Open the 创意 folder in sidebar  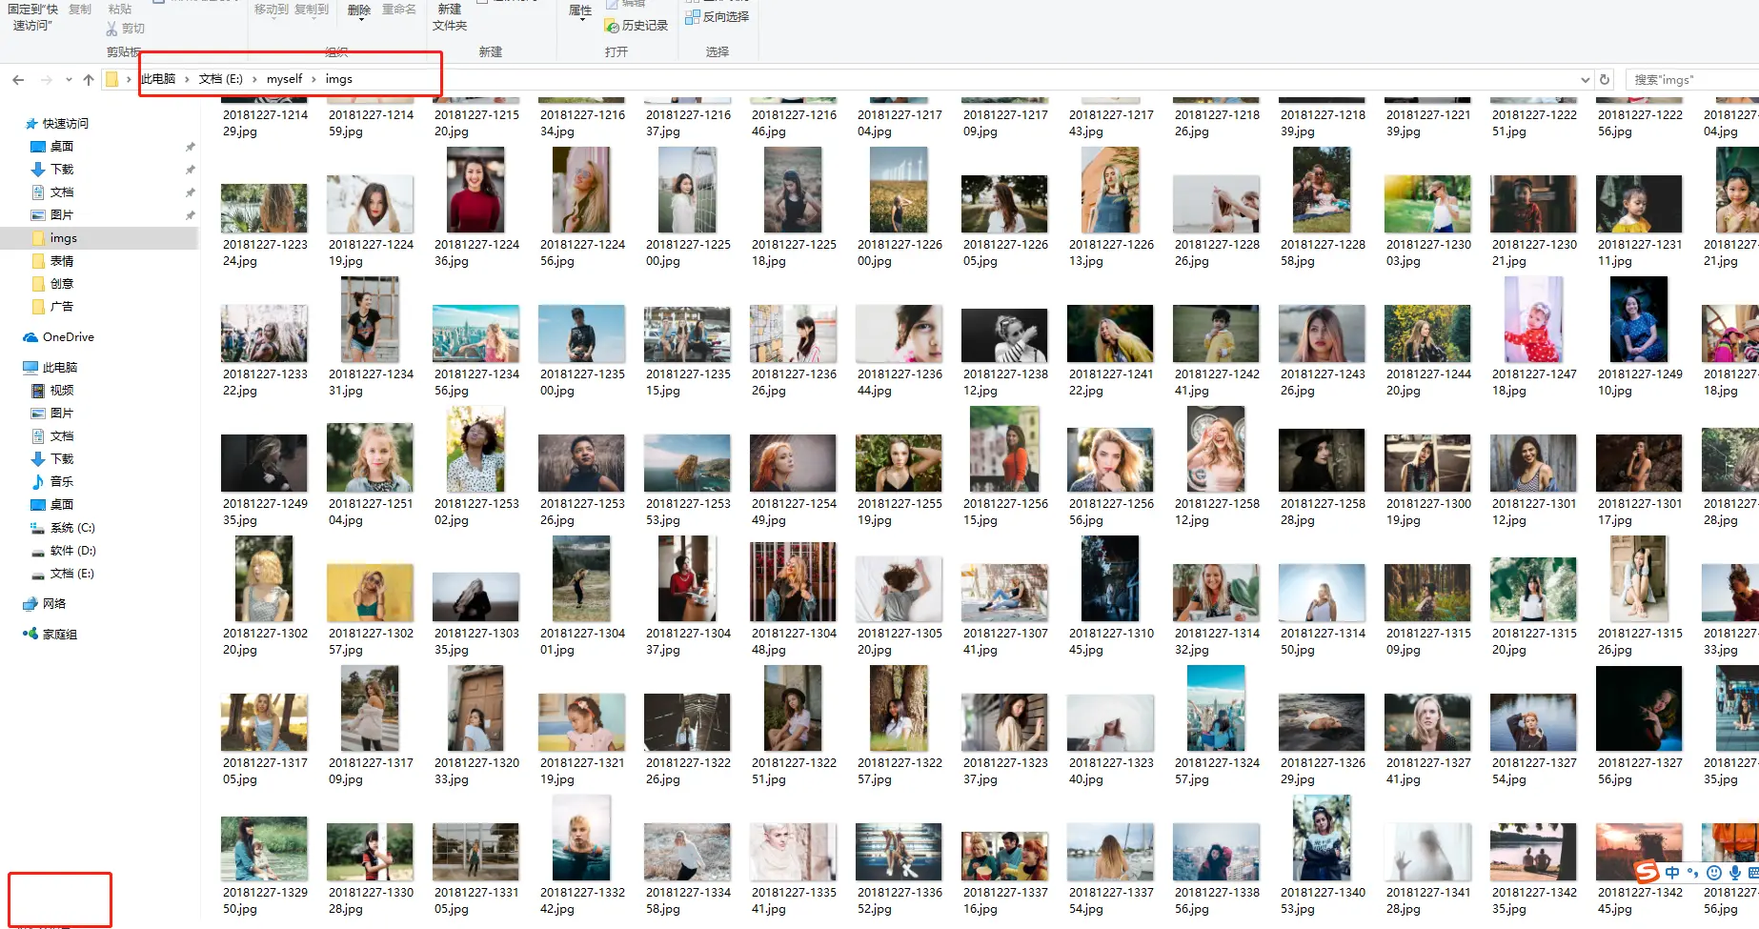click(52, 284)
